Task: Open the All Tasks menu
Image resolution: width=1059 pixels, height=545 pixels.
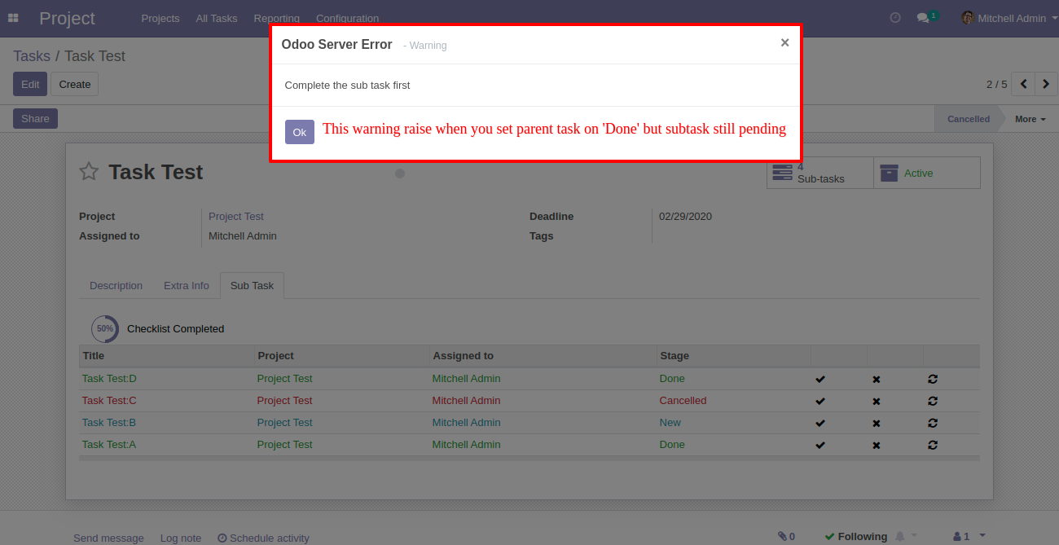Action: click(x=217, y=18)
